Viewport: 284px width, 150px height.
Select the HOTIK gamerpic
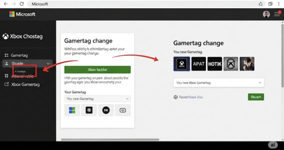[215, 64]
